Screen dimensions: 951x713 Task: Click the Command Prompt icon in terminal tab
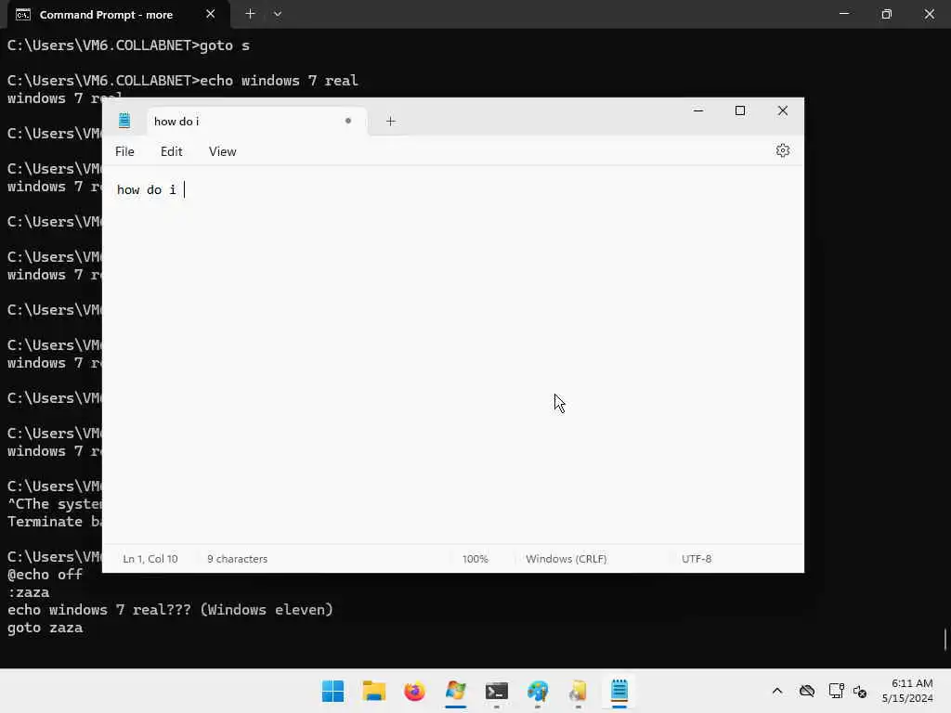click(23, 15)
